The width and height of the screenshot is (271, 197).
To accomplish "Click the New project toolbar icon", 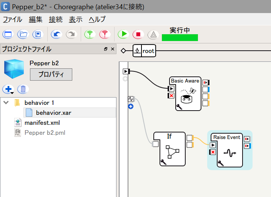I will pos(8,34).
